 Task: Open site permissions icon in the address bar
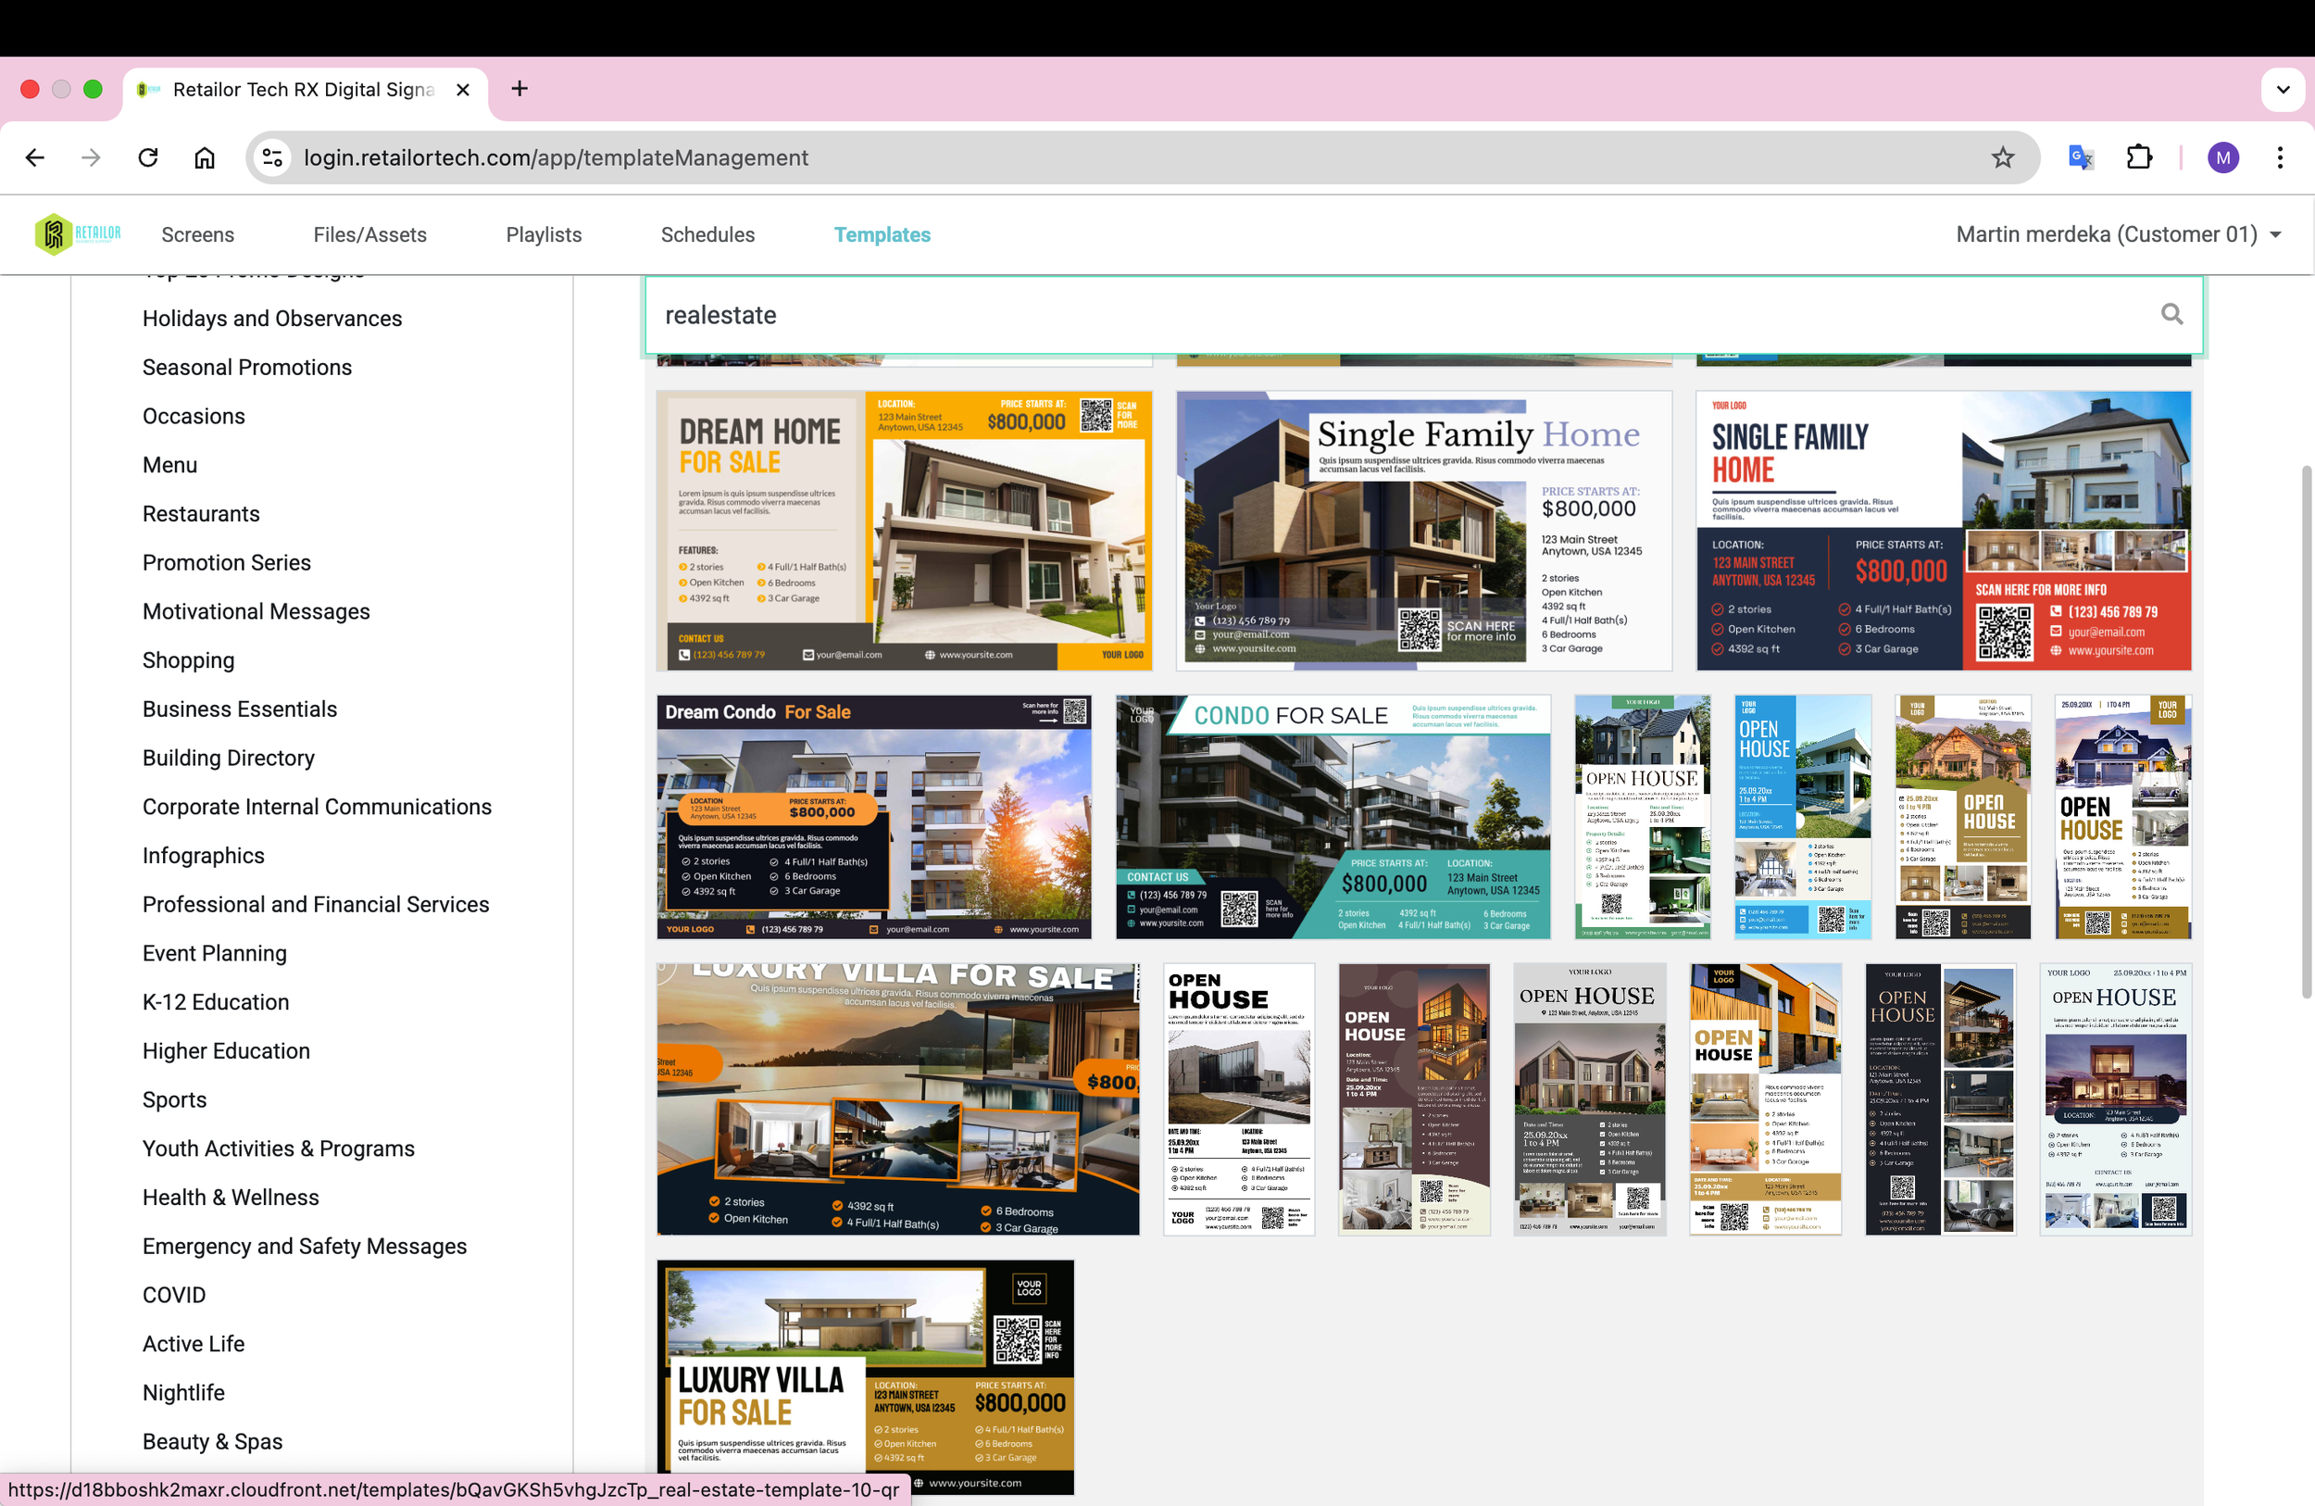point(271,157)
